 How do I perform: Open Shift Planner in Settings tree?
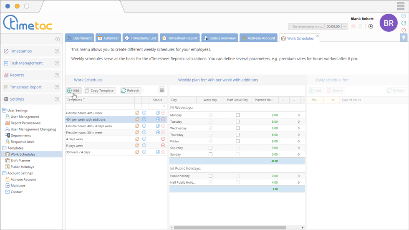[x=20, y=161]
